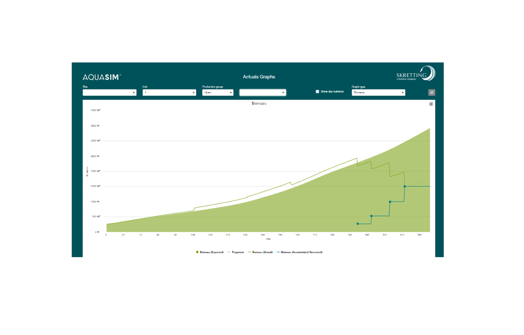The height and width of the screenshot is (335, 524).
Task: Open the Graph type dropdown
Action: pyautogui.click(x=378, y=92)
